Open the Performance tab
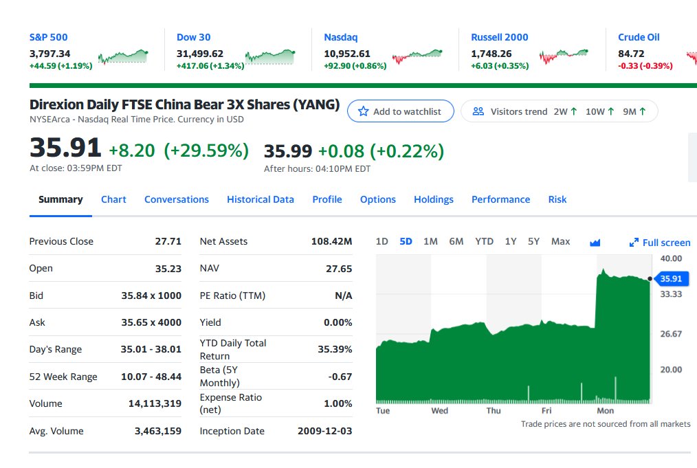 pos(500,199)
